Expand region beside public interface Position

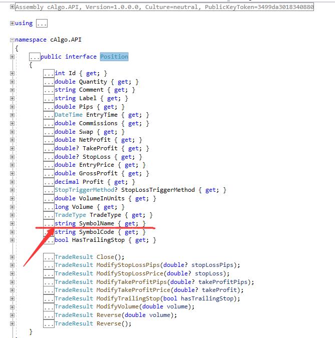click(13, 57)
